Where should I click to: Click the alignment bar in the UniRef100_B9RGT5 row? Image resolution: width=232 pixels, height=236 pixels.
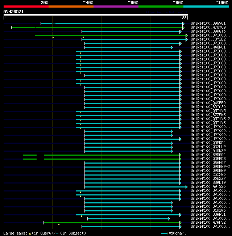pos(132,31)
